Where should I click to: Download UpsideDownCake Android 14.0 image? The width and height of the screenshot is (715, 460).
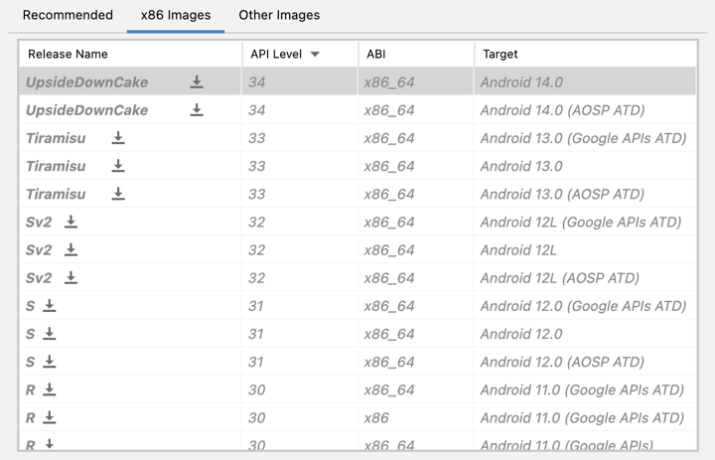tap(197, 82)
